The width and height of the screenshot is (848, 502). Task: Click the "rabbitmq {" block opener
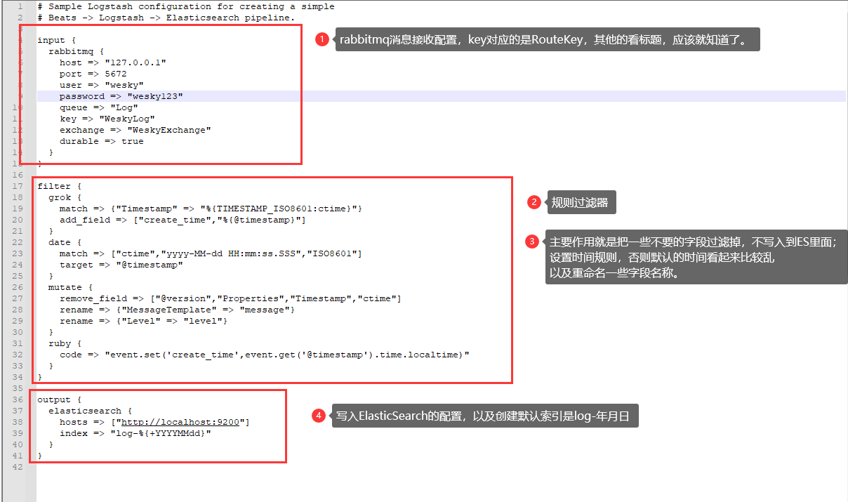coord(76,51)
